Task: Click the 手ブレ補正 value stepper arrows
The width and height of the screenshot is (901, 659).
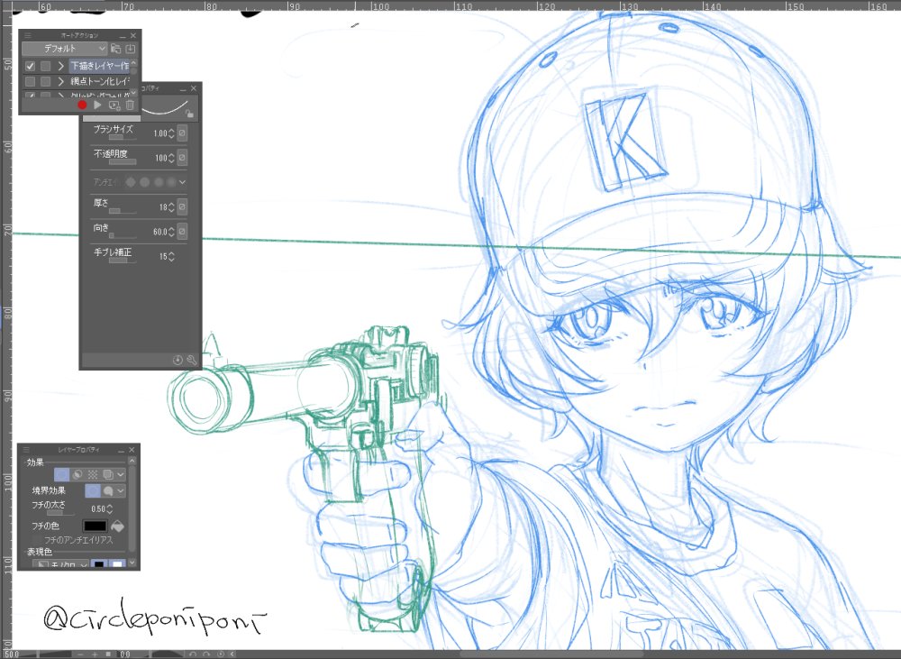Action: [x=171, y=256]
